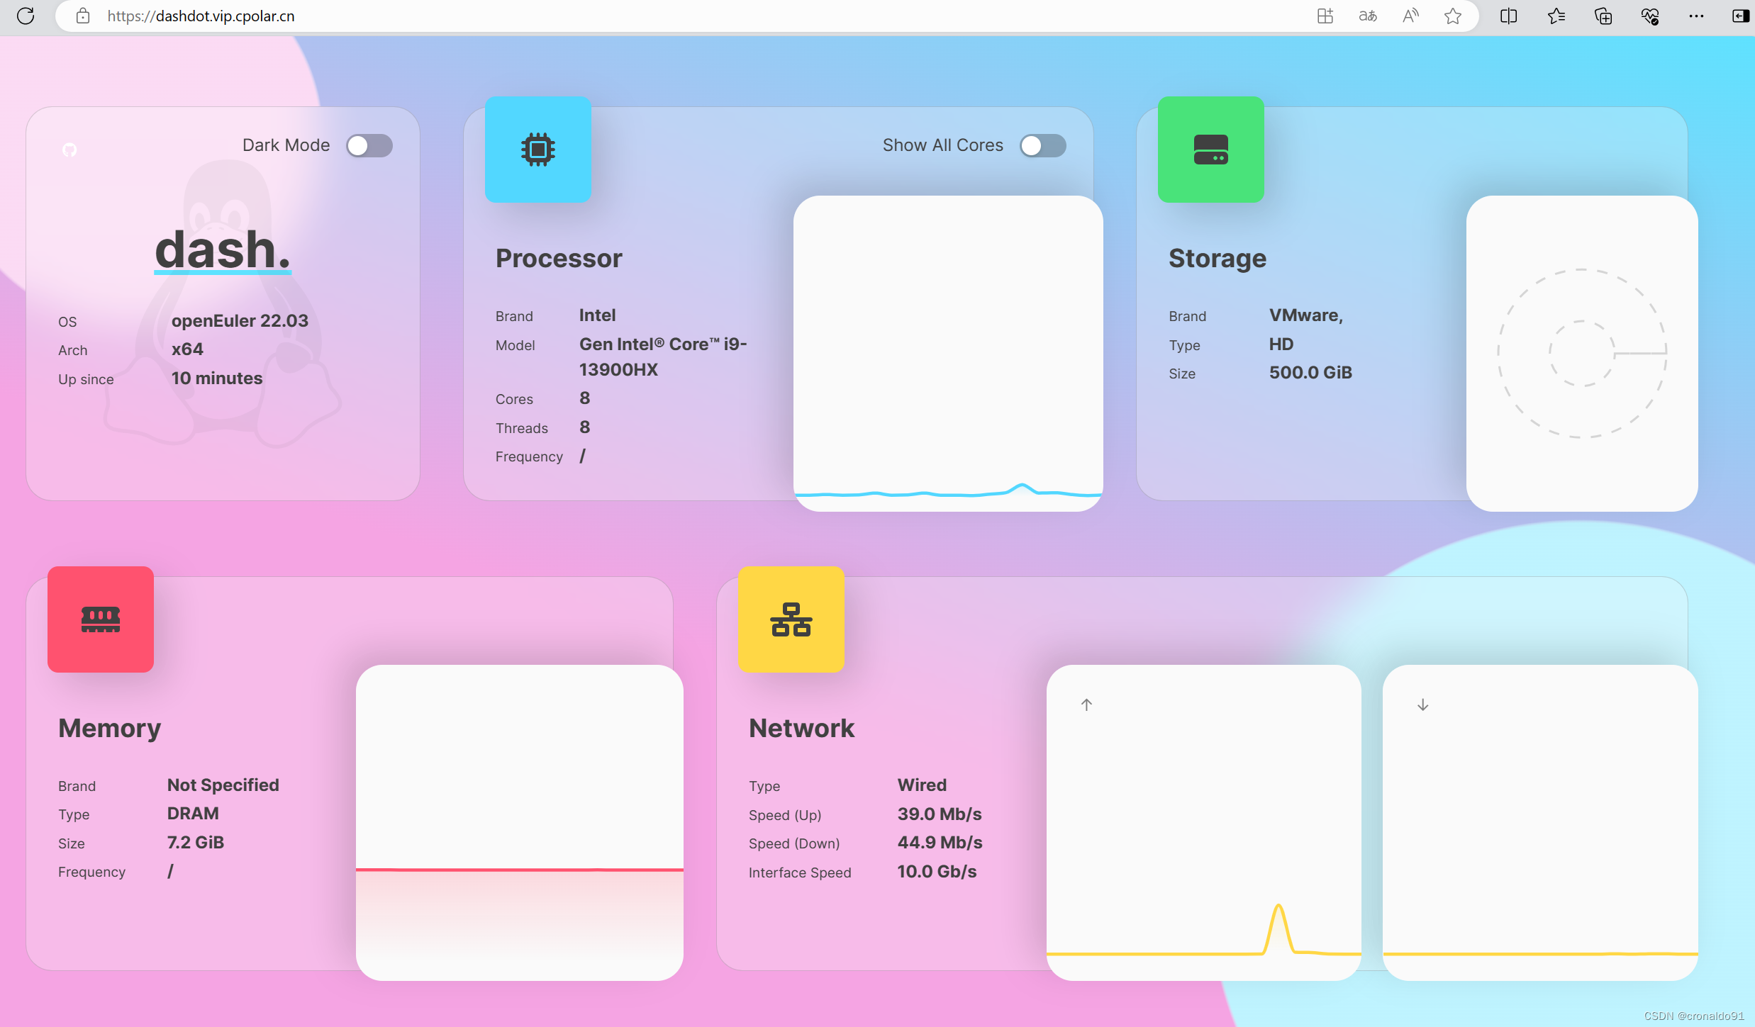Click the '10 minutes' uptime value
The height and width of the screenshot is (1027, 1755).
click(217, 378)
